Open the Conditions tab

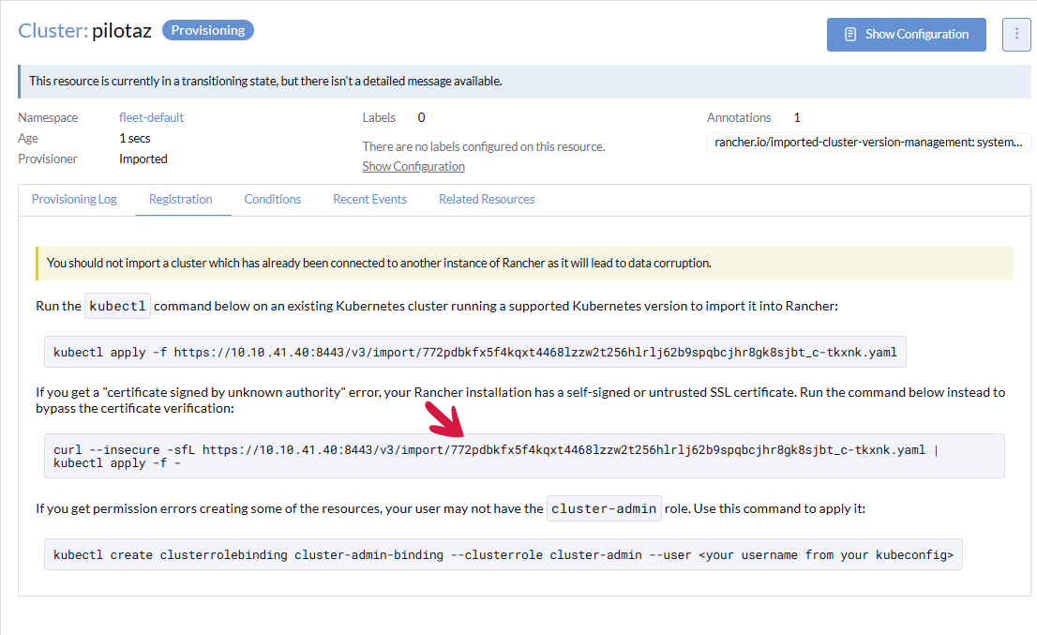(272, 199)
